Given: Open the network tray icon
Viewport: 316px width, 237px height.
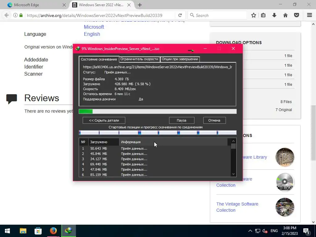Looking at the screenshot, I should coord(257,231).
